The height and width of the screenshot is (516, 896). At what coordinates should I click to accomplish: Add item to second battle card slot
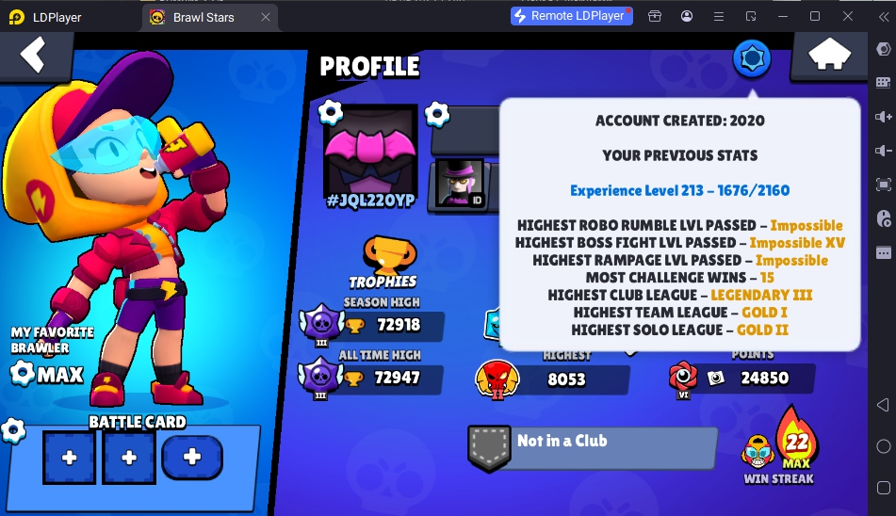pyautogui.click(x=129, y=458)
